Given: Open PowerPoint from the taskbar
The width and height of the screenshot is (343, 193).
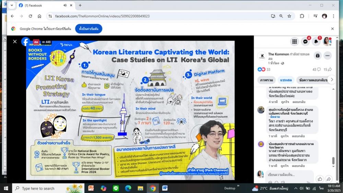Looking at the screenshot, I should (91, 188).
